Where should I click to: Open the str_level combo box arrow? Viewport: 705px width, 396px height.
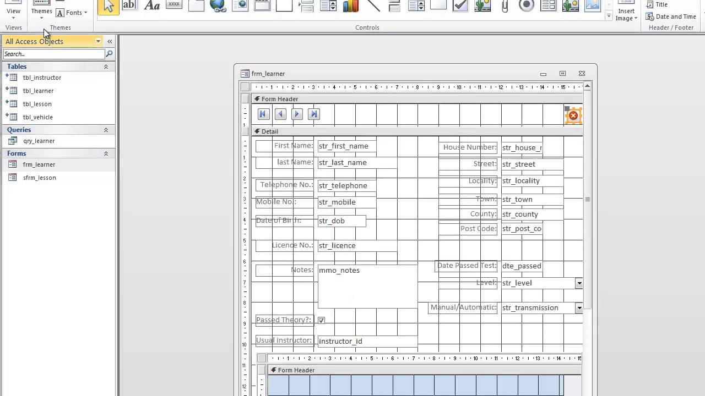tap(579, 283)
